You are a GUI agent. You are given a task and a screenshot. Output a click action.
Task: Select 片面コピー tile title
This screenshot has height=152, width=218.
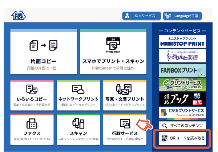(43, 61)
